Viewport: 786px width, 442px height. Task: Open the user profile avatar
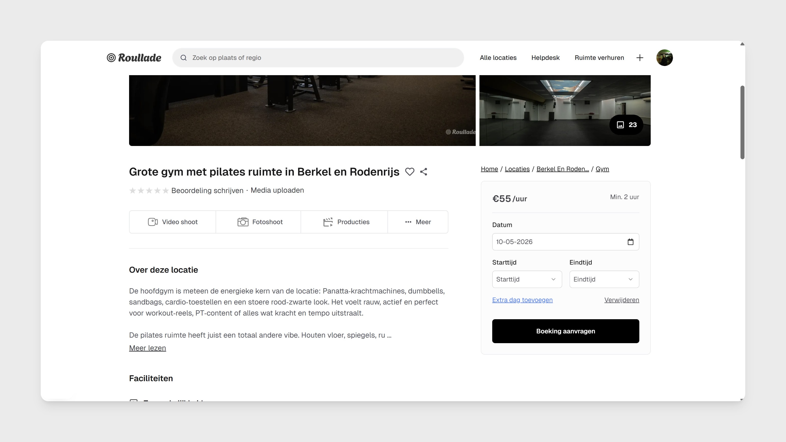665,58
